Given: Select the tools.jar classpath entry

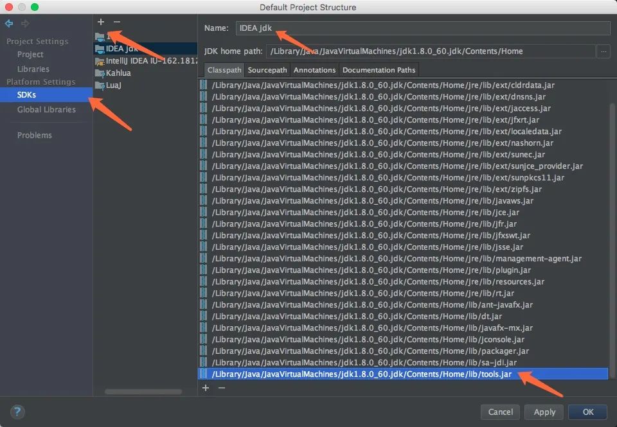Looking at the screenshot, I should (x=403, y=374).
